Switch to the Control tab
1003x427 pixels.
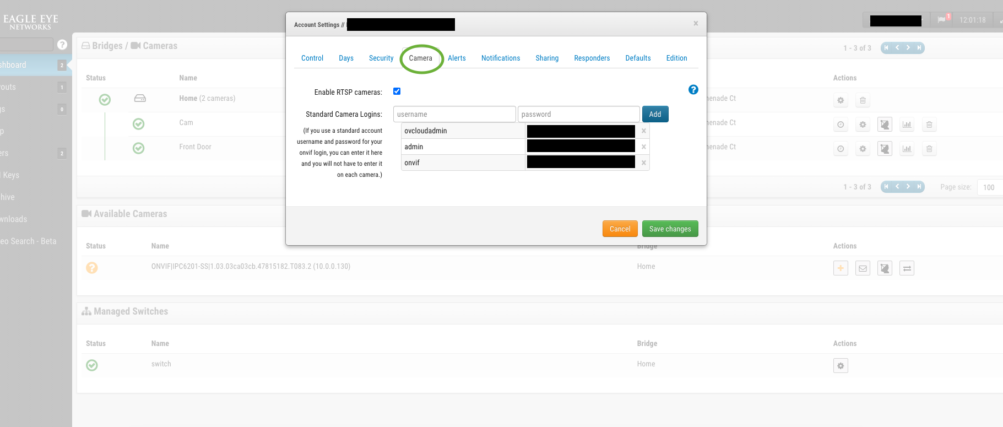point(312,58)
